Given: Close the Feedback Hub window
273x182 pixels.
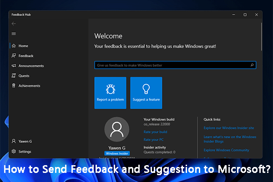Looking at the screenshot, I should click(257, 15).
